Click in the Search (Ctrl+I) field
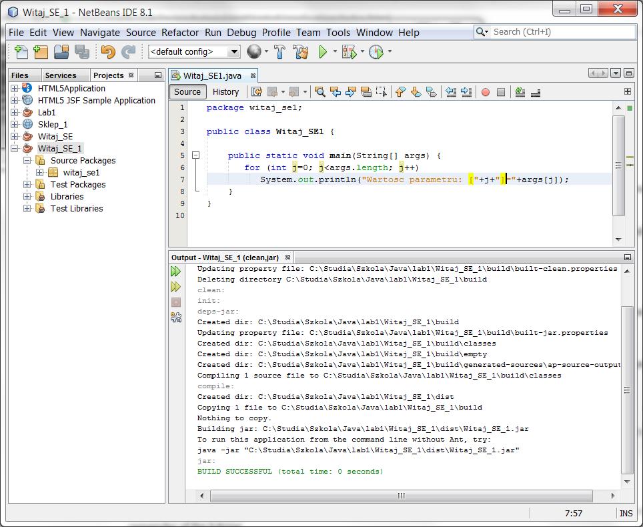 point(564,32)
